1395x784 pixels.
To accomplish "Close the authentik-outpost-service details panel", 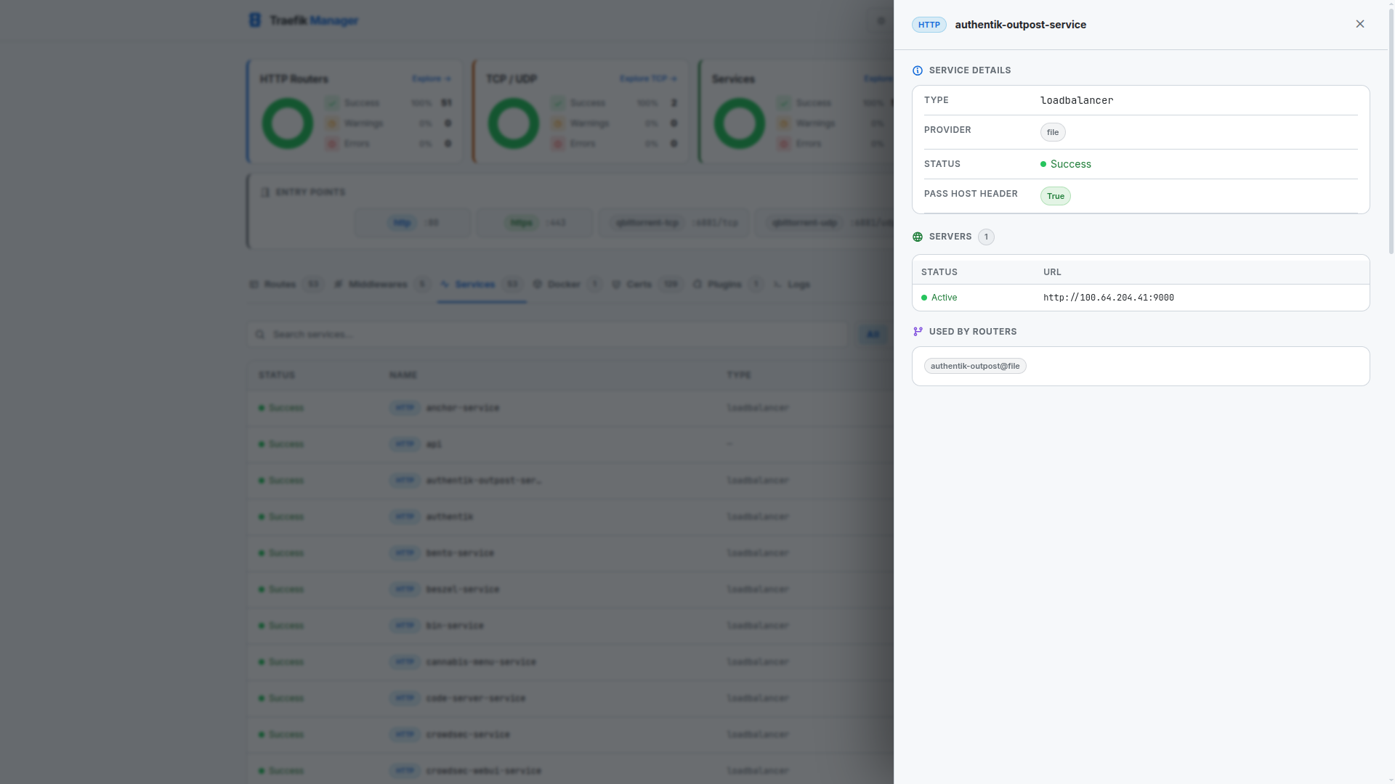I will coord(1359,23).
